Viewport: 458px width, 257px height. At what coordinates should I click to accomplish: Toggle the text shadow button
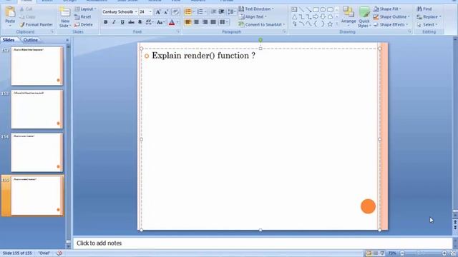click(140, 22)
